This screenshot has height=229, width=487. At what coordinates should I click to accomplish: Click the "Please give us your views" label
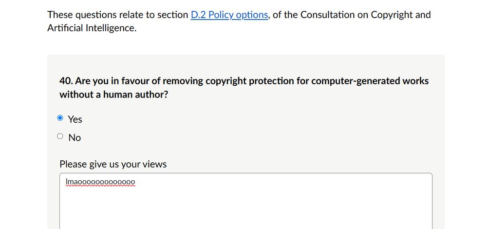pos(113,164)
